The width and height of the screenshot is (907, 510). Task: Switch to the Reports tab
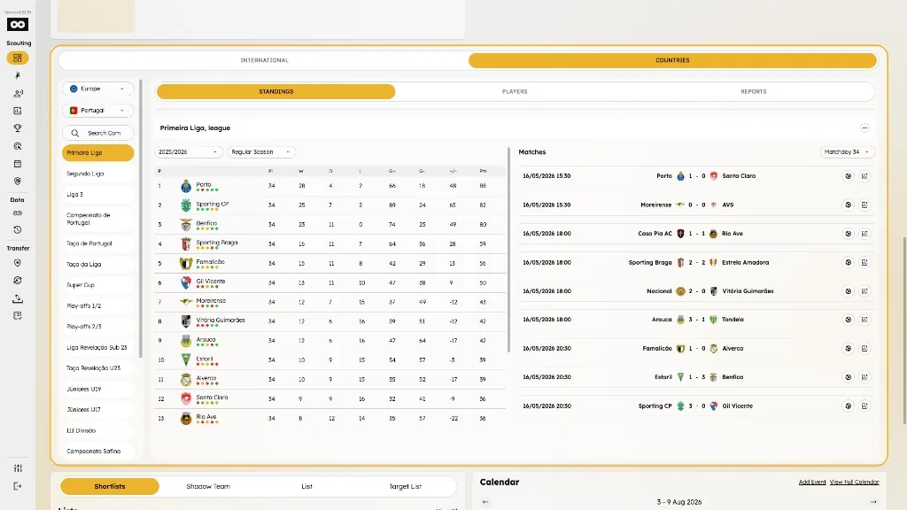[753, 91]
